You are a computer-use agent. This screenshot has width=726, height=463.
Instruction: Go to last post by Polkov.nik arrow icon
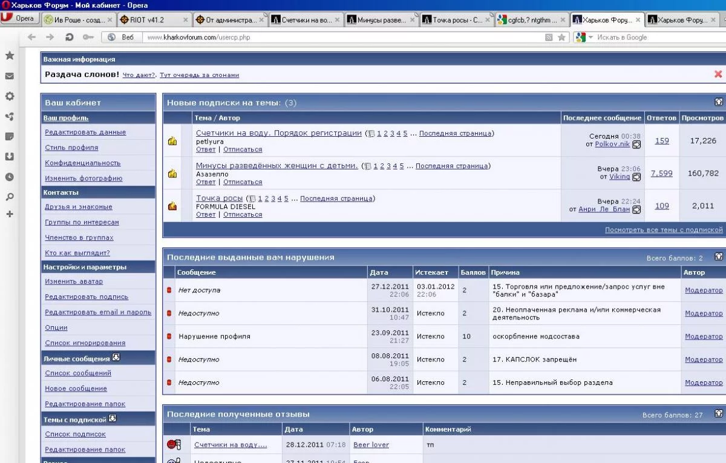(x=636, y=145)
